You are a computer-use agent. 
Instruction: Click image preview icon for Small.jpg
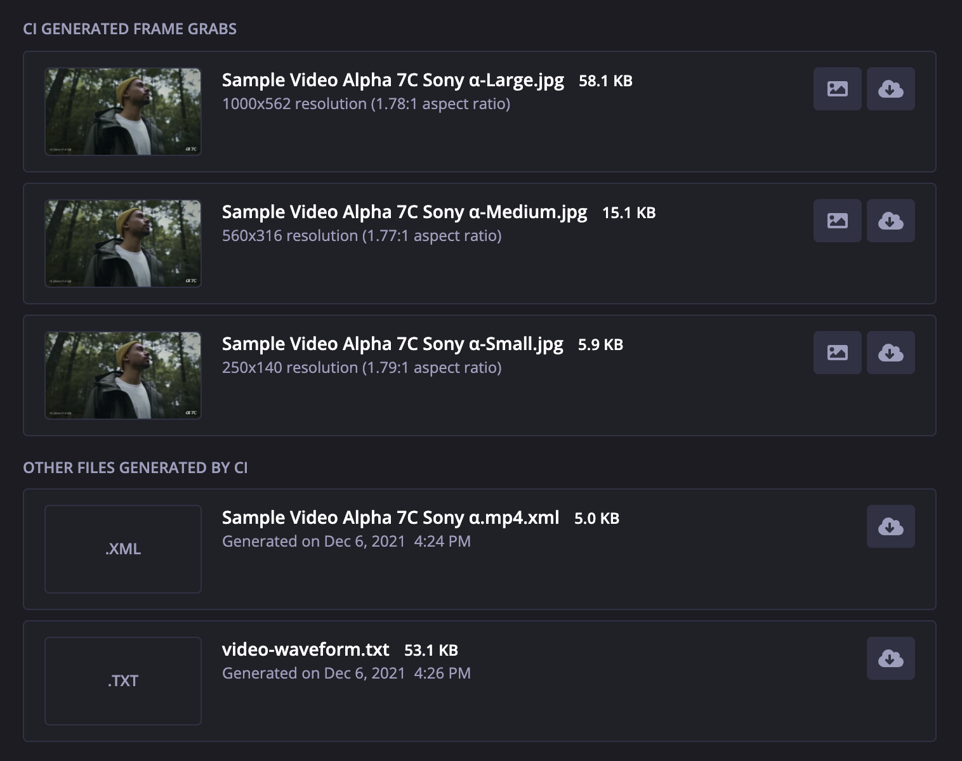pyautogui.click(x=837, y=353)
